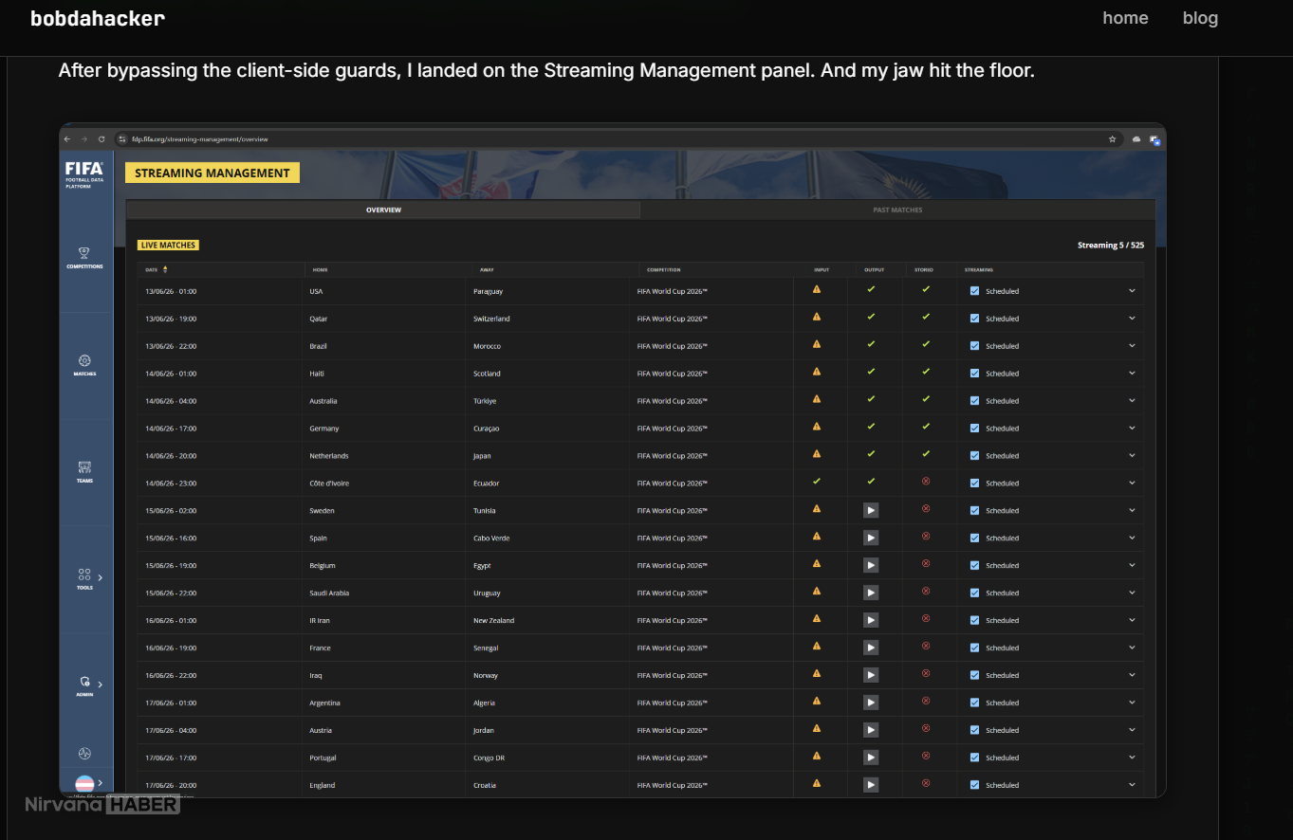Click the stored error icon in Côte d'Ivoire row

[926, 482]
